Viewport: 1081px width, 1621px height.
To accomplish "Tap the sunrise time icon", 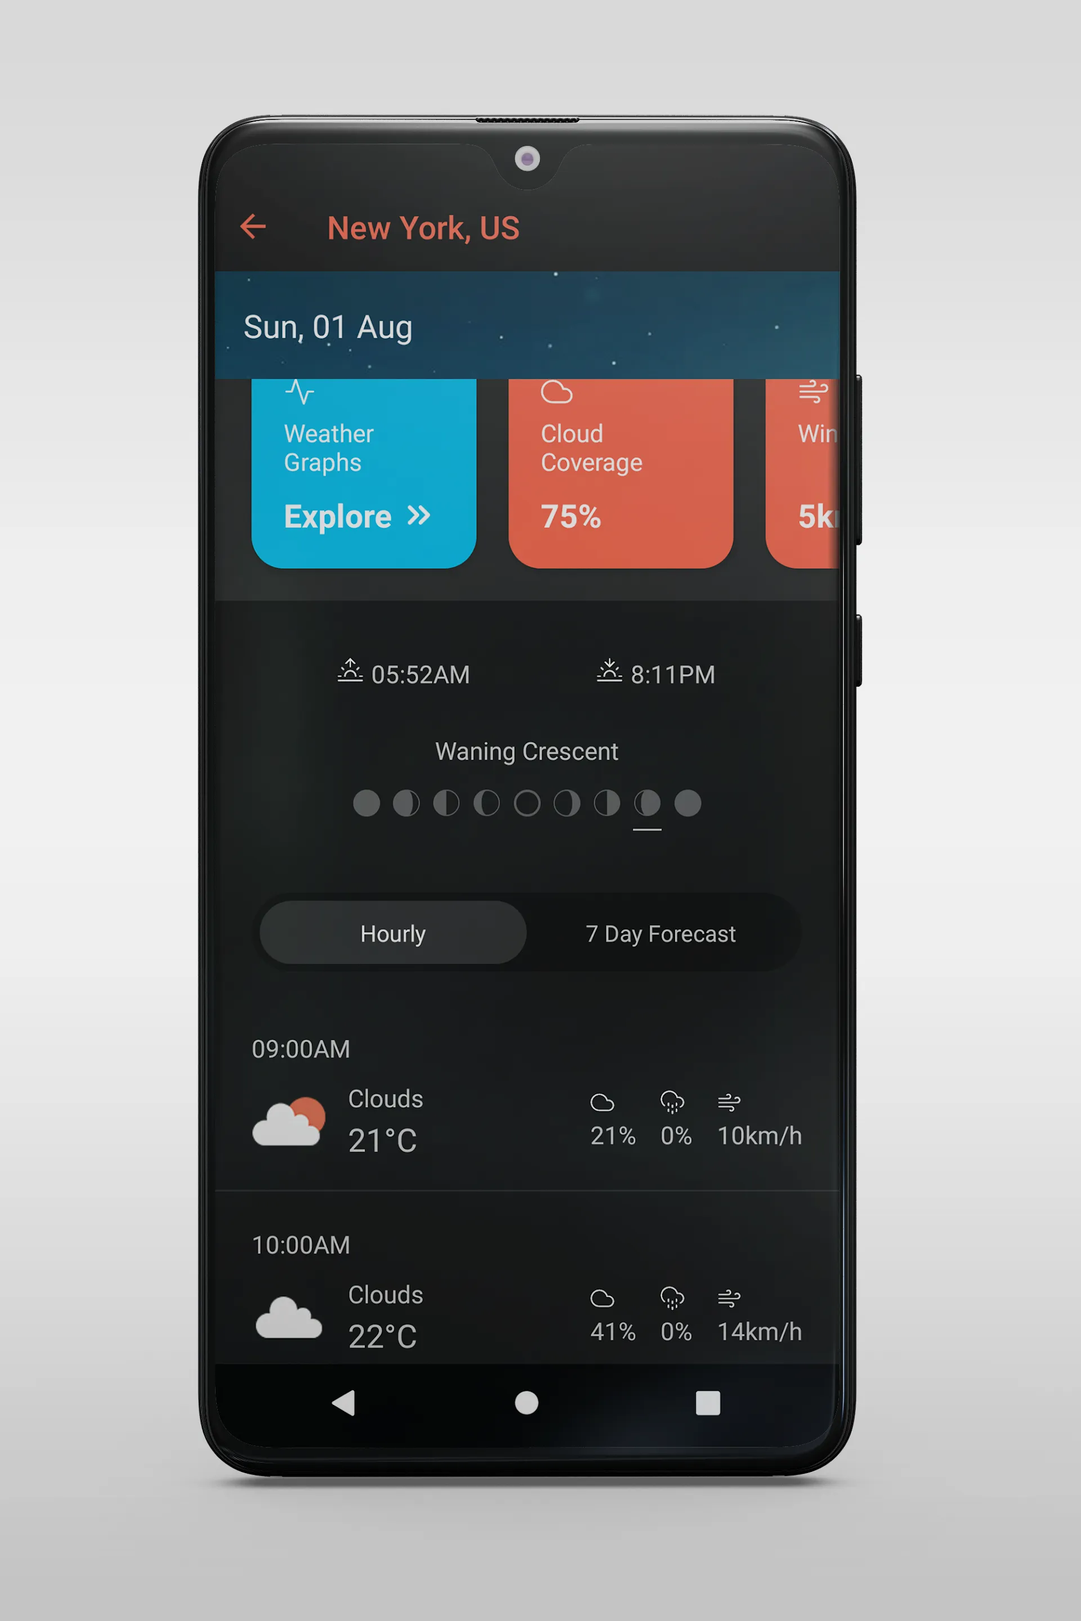I will click(349, 672).
